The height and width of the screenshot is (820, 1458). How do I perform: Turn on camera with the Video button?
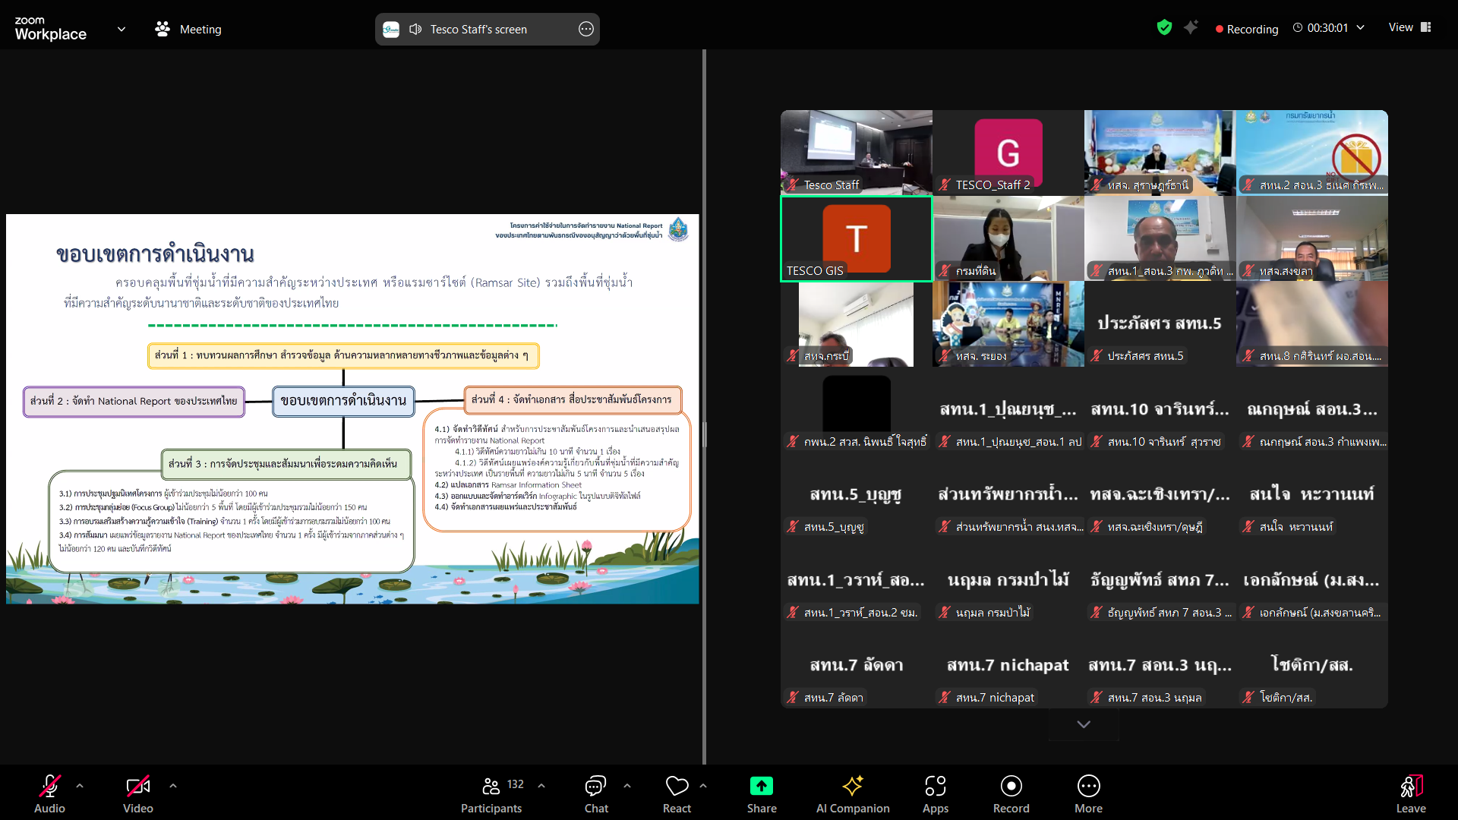point(137,793)
